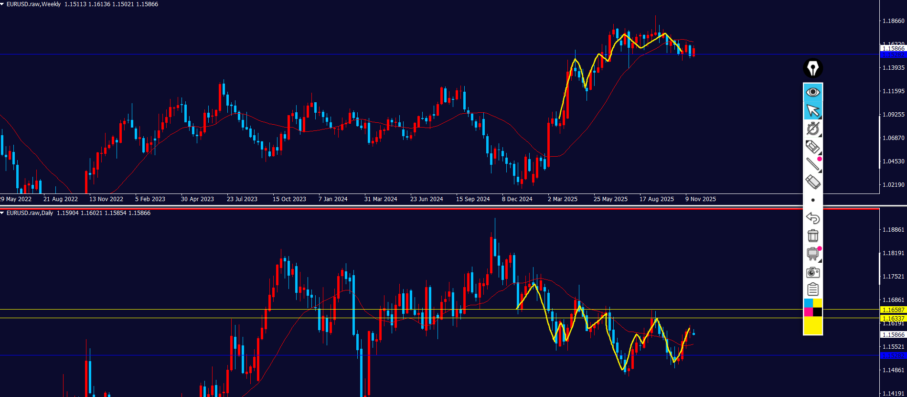Select the highlighter marker tool
Viewport: 907px width, 397px height.
coord(812,147)
